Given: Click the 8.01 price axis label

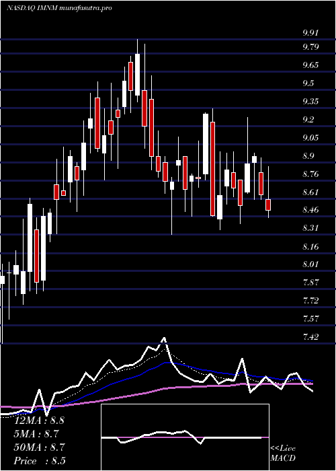Looking at the screenshot, I should (x=310, y=264).
